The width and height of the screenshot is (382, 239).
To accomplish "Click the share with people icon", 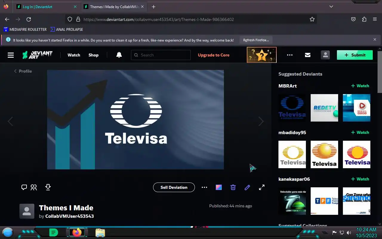I will pyautogui.click(x=34, y=187).
